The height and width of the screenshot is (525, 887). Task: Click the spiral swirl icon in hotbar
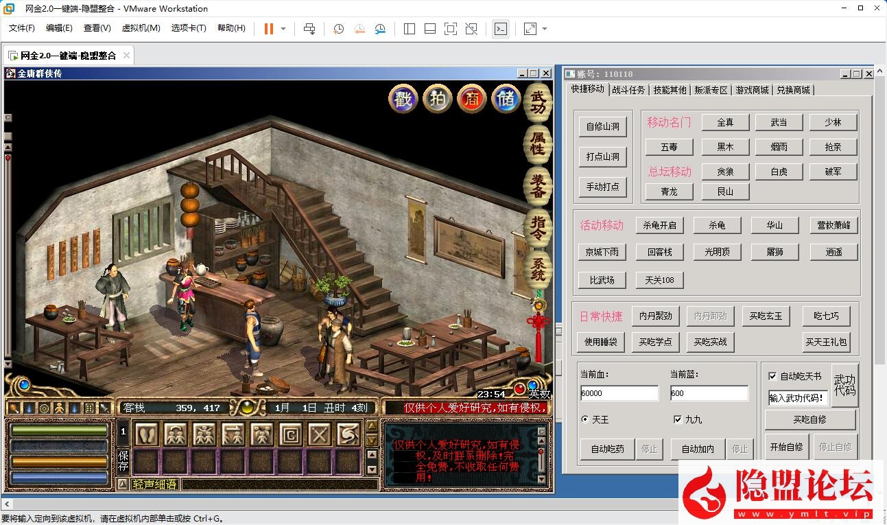click(x=348, y=434)
